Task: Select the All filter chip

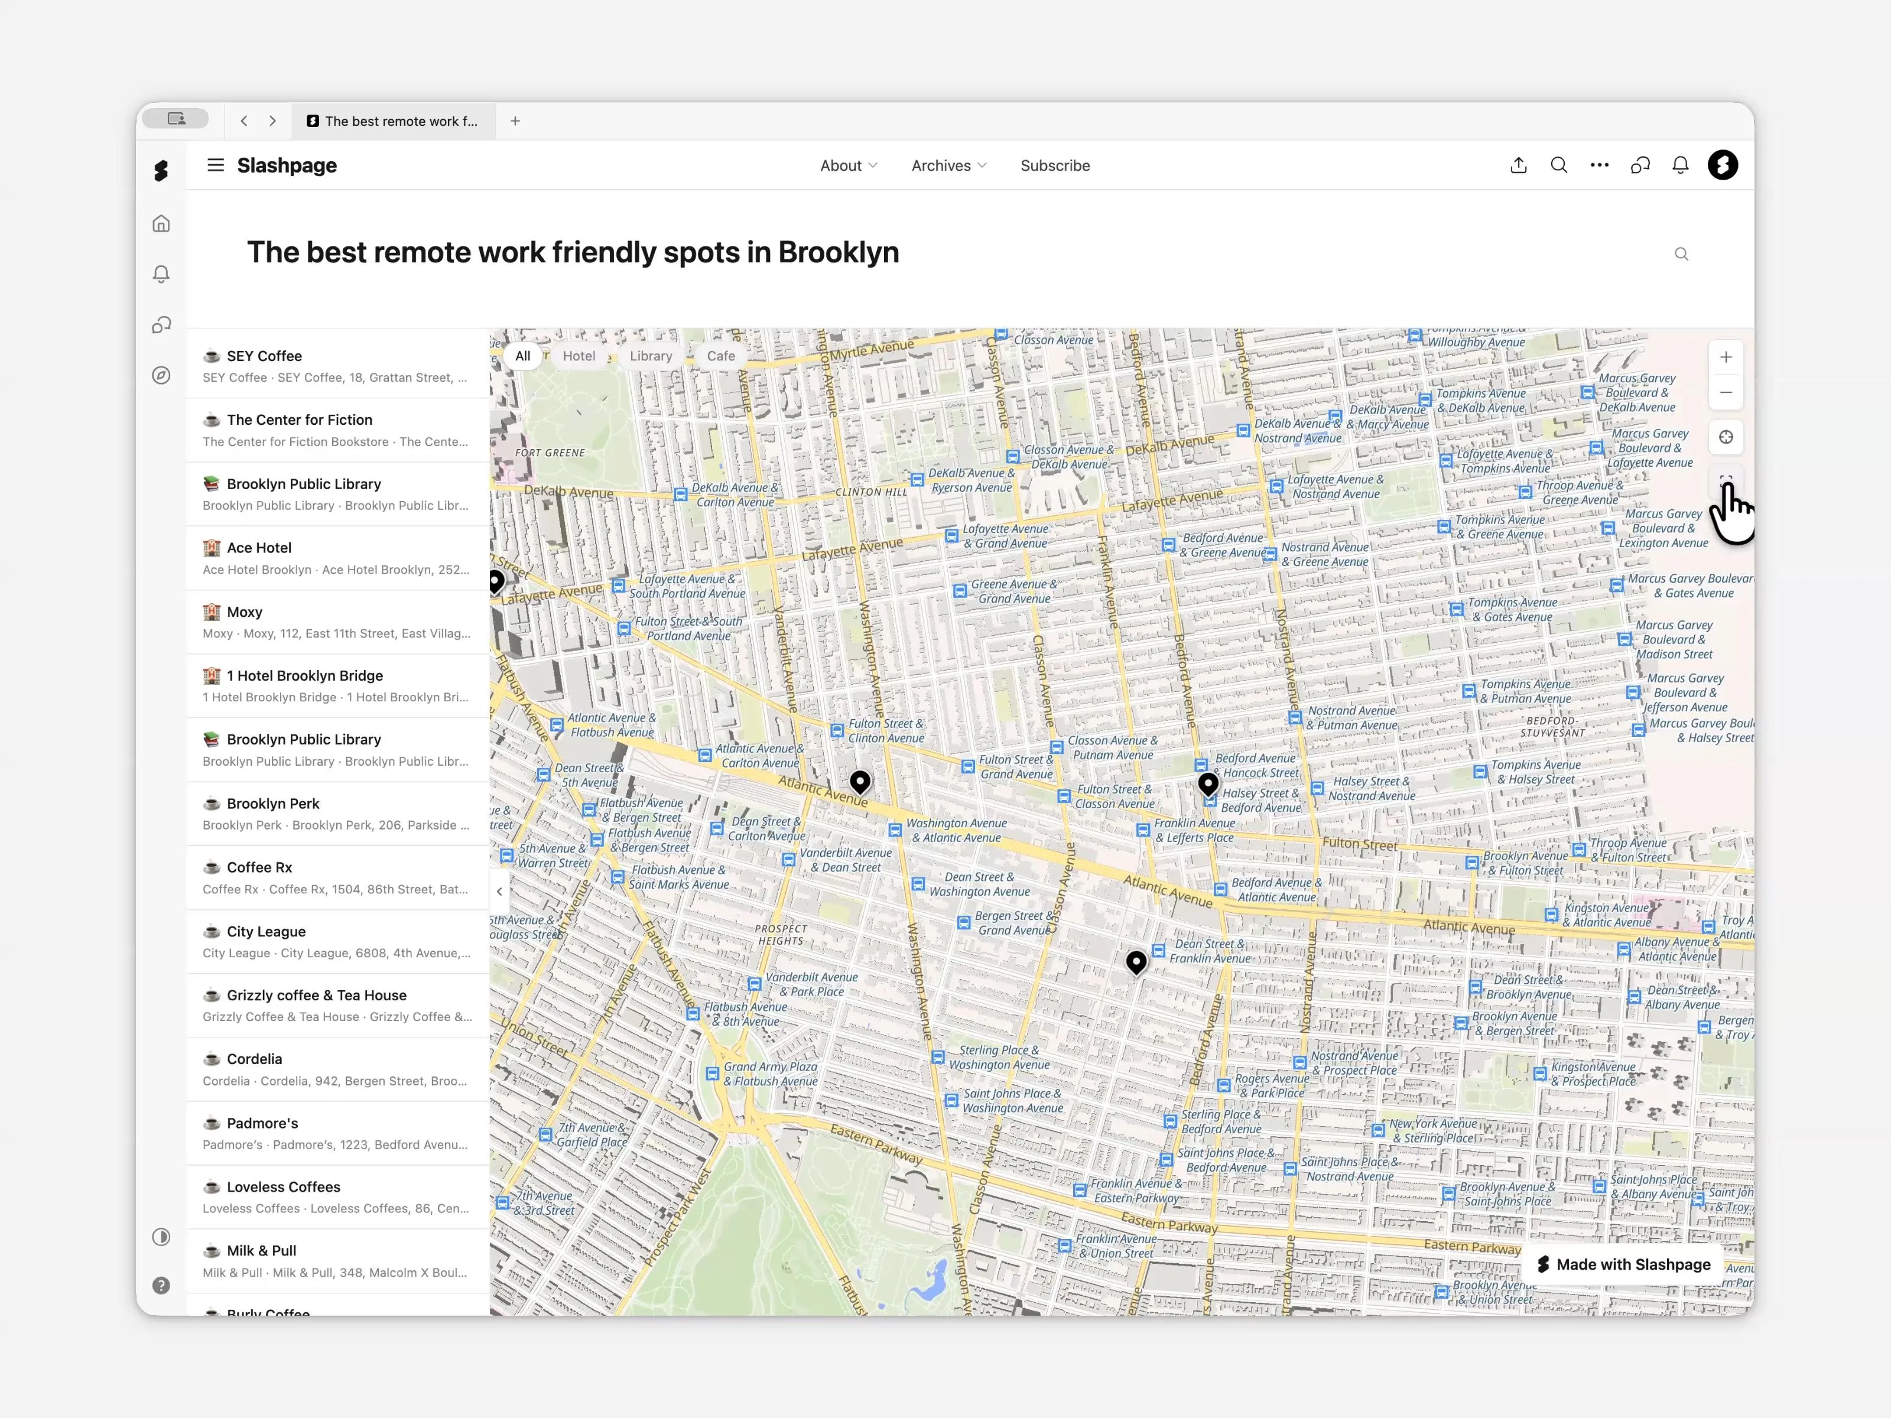Action: [522, 356]
